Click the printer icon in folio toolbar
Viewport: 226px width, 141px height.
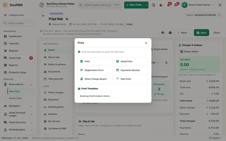pyautogui.click(x=163, y=33)
